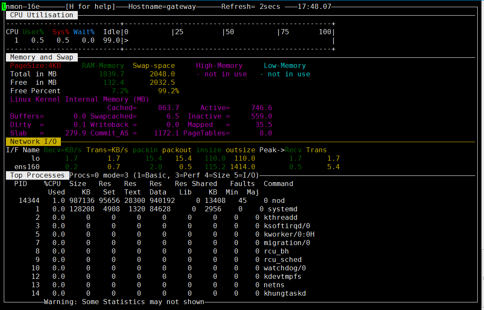Click the outsize column header
Image resolution: width=484 pixels, height=310 pixels.
click(x=241, y=150)
